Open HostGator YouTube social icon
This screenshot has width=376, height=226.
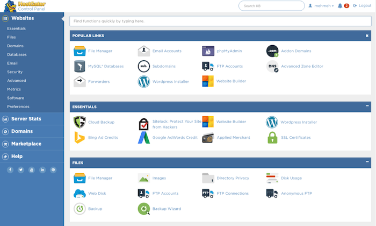coord(32,170)
